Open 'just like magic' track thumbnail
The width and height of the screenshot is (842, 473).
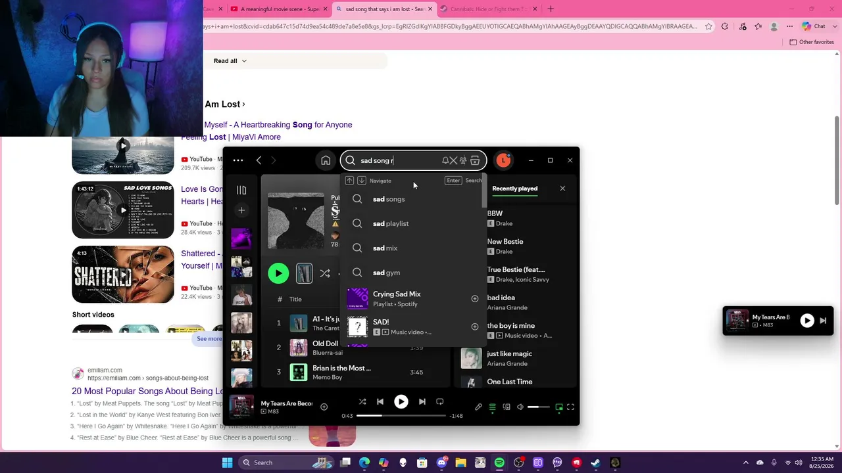click(x=471, y=358)
